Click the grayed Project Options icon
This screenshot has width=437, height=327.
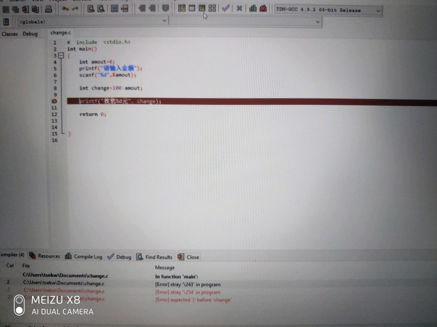[x=166, y=8]
